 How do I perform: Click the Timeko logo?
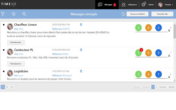pos(9,4)
